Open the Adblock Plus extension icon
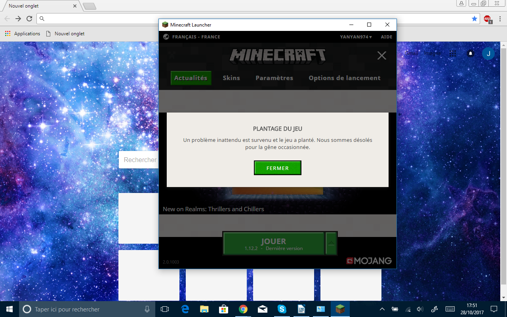Image resolution: width=507 pixels, height=317 pixels. click(x=488, y=19)
